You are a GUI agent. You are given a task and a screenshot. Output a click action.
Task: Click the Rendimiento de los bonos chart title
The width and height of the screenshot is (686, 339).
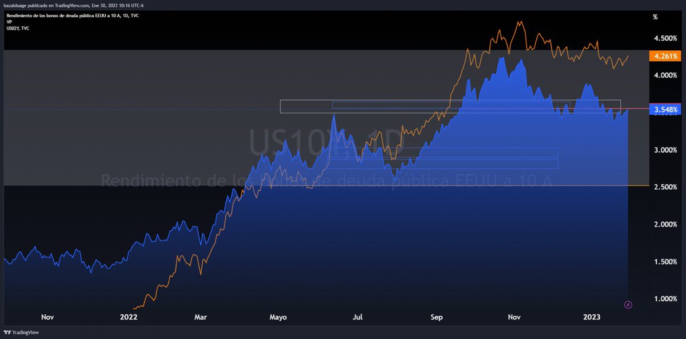click(73, 15)
